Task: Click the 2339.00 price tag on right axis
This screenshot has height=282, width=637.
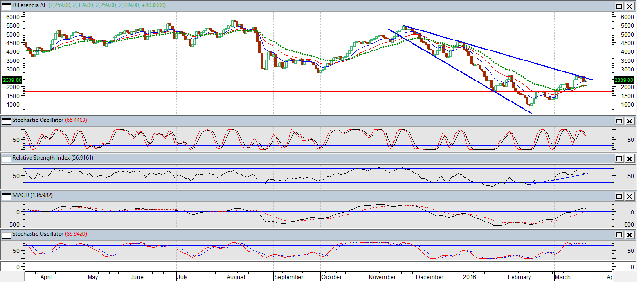Action: [624, 80]
